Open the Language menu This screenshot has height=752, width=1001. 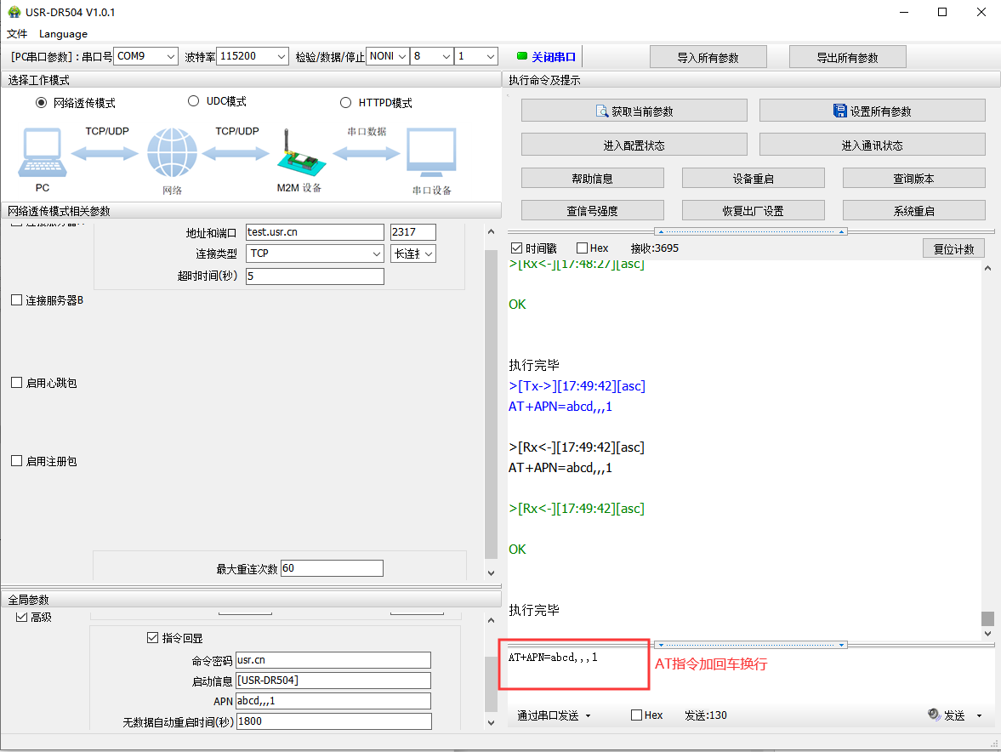[63, 34]
